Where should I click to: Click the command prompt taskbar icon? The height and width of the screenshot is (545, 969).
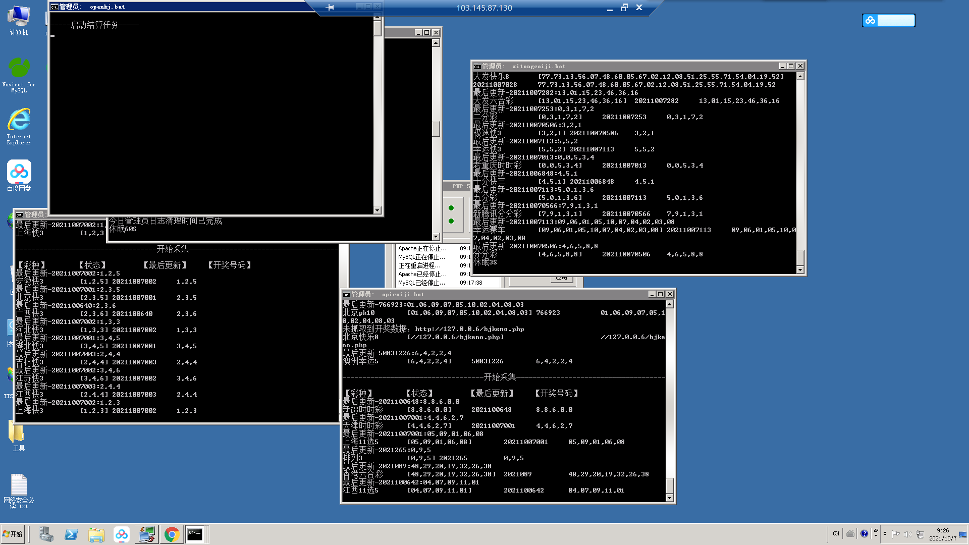point(195,534)
